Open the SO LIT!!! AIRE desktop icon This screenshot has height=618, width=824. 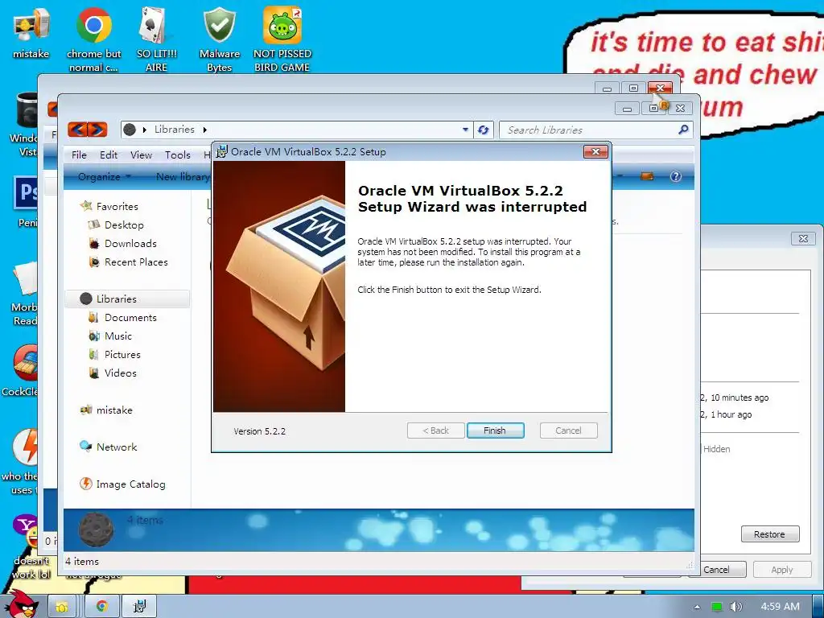pyautogui.click(x=156, y=39)
